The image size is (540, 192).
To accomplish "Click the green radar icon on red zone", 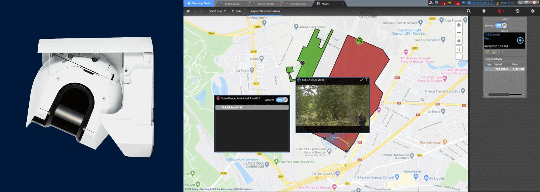I will [x=359, y=41].
